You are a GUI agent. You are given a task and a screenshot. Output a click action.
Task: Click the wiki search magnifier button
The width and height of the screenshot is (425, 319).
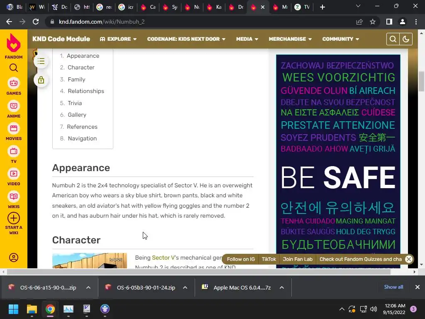click(393, 39)
